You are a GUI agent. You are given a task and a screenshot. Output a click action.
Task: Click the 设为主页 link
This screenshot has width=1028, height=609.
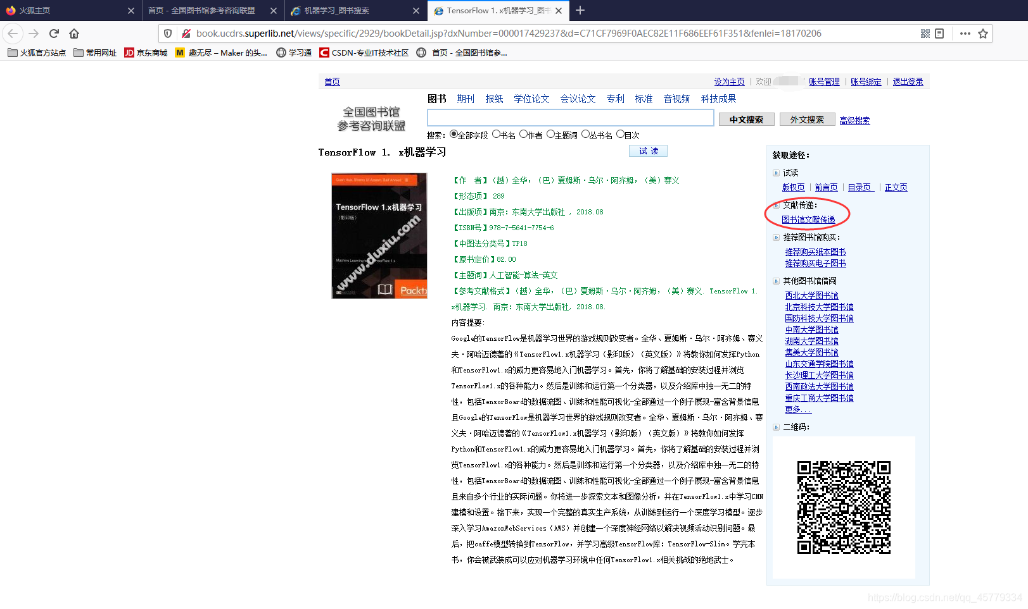(729, 82)
